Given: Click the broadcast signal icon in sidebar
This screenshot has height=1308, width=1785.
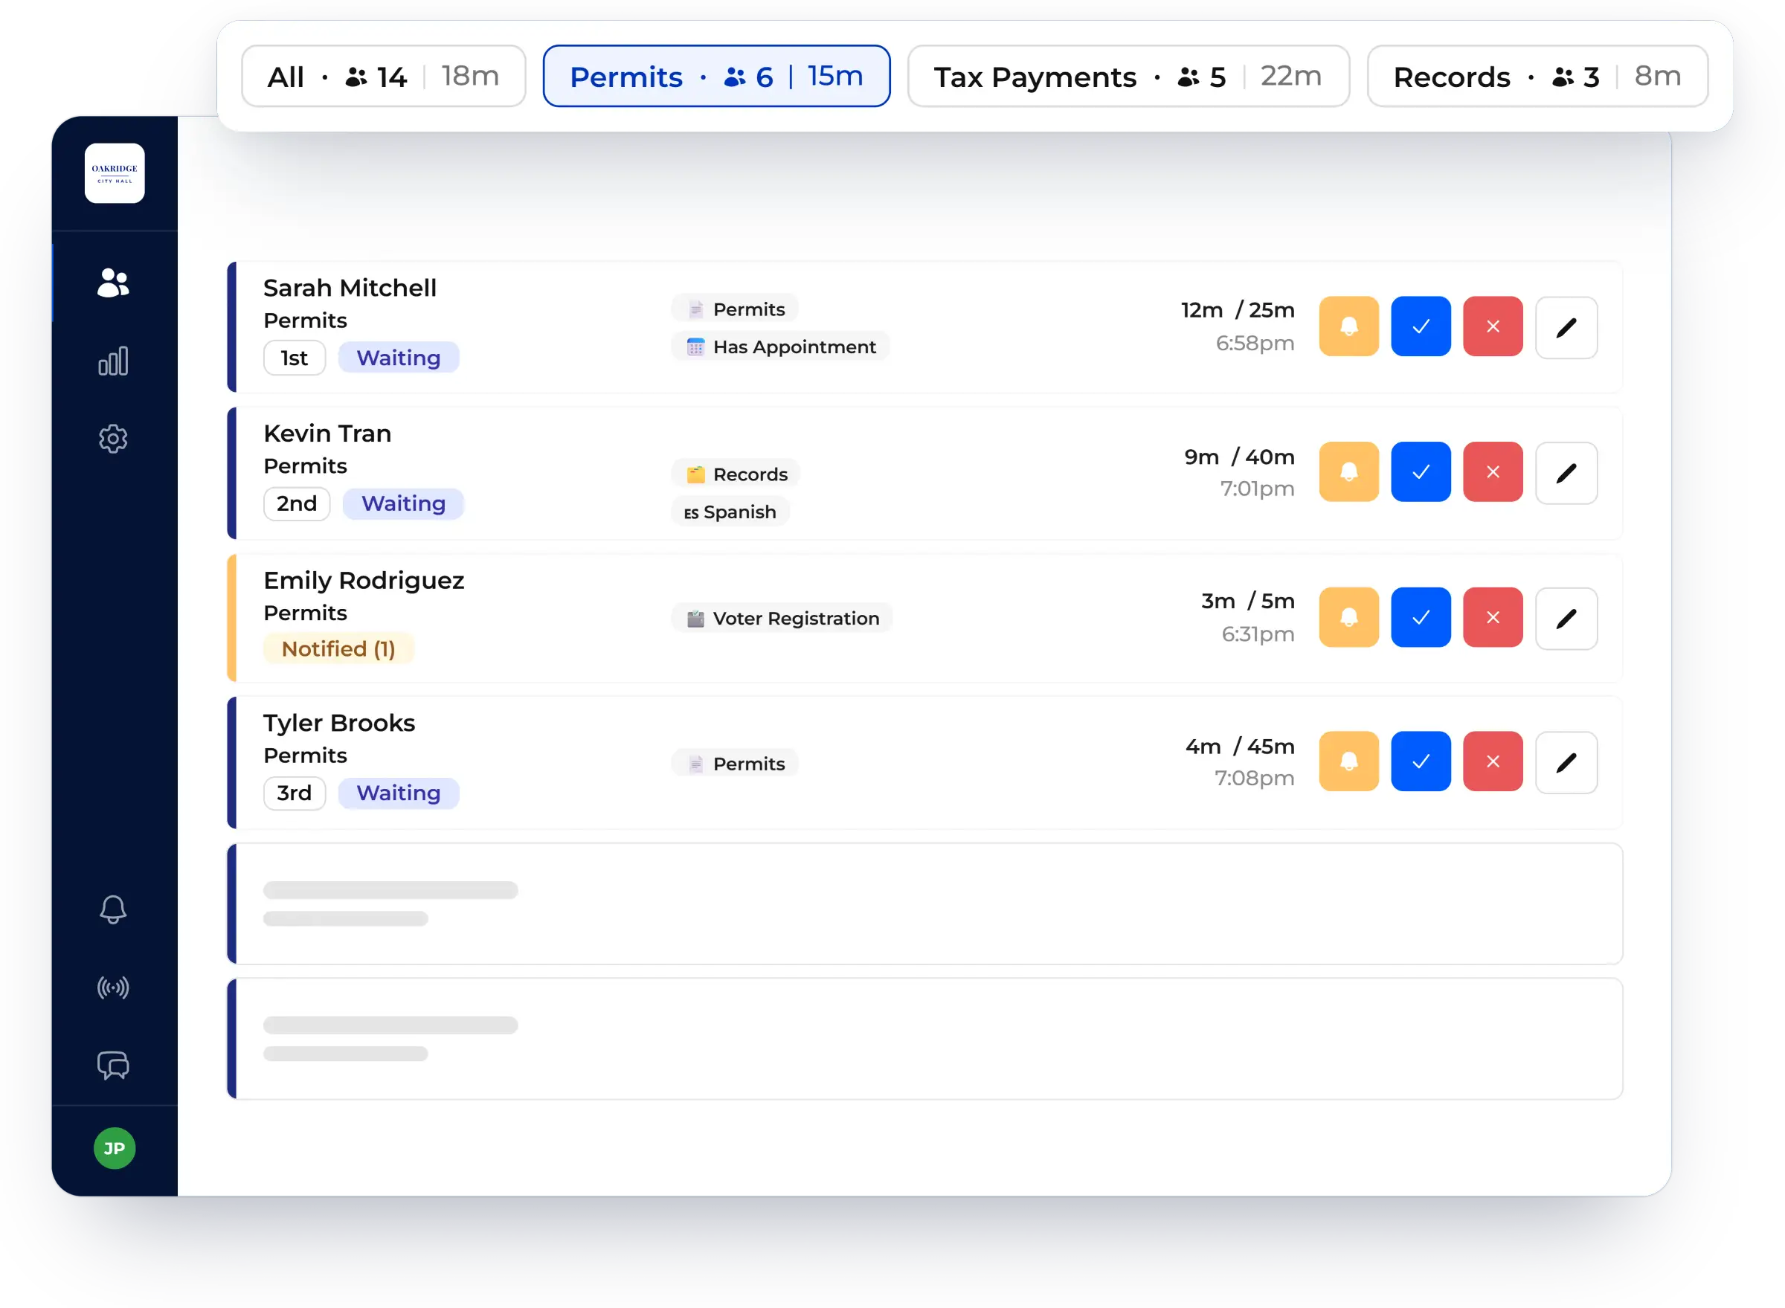Looking at the screenshot, I should coord(113,988).
